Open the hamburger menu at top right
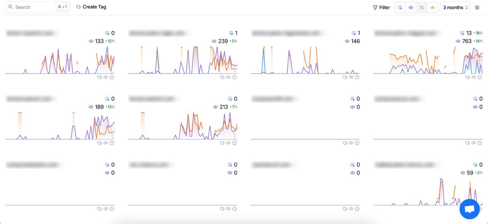 477,8
